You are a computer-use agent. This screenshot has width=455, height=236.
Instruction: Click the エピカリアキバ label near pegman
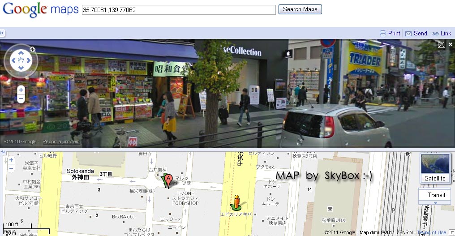pos(236,214)
